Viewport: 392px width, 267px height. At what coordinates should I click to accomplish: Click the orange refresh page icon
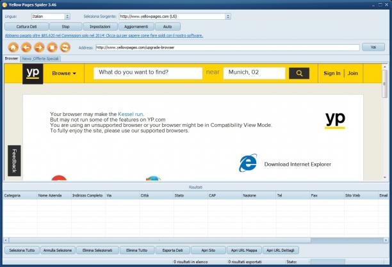(x=65, y=47)
